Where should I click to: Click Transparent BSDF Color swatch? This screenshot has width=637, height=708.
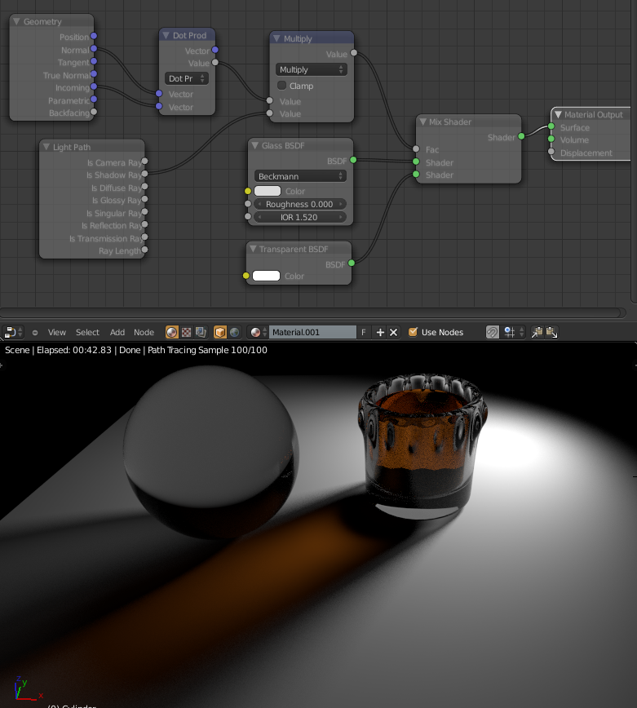266,276
